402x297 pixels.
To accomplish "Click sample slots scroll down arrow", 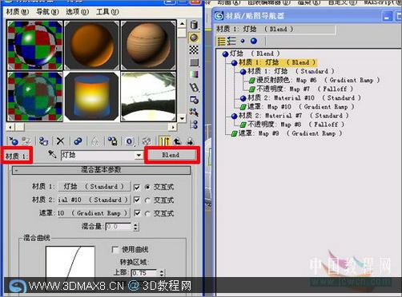I will [x=182, y=117].
